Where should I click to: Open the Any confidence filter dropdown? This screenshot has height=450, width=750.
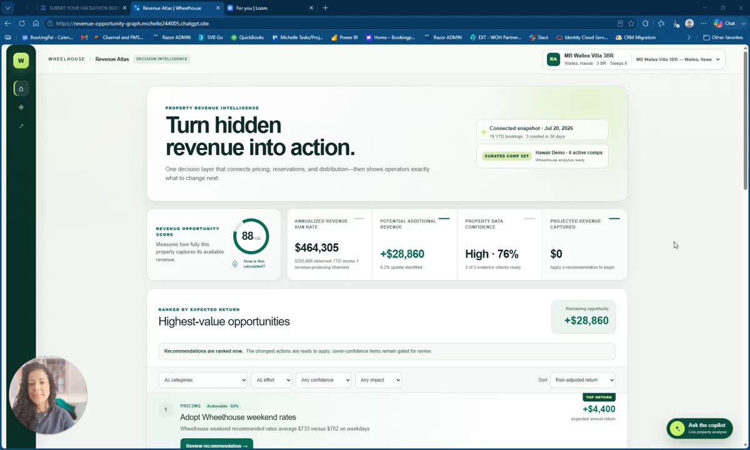click(x=323, y=380)
